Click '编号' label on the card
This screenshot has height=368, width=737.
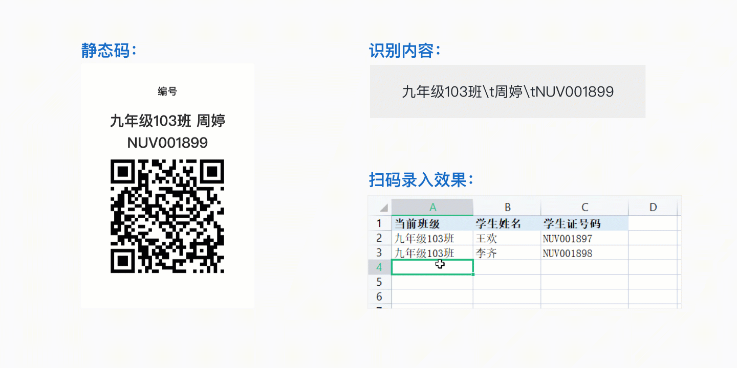(167, 91)
